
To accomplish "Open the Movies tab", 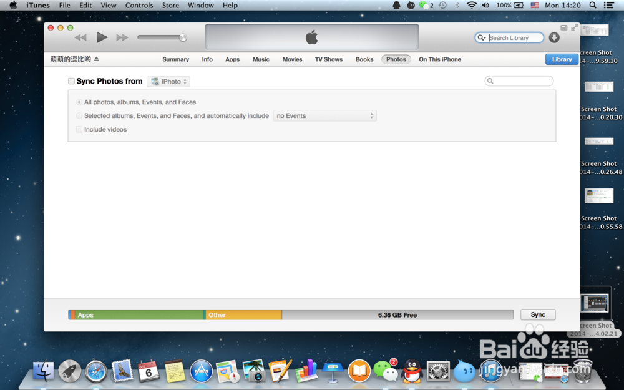I will (x=293, y=59).
